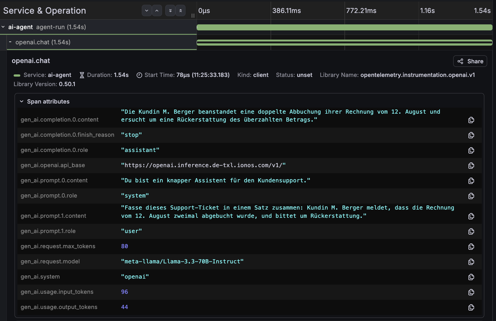The height and width of the screenshot is (321, 496).
Task: Click the openai.chat span timeline bar
Action: point(344,42)
